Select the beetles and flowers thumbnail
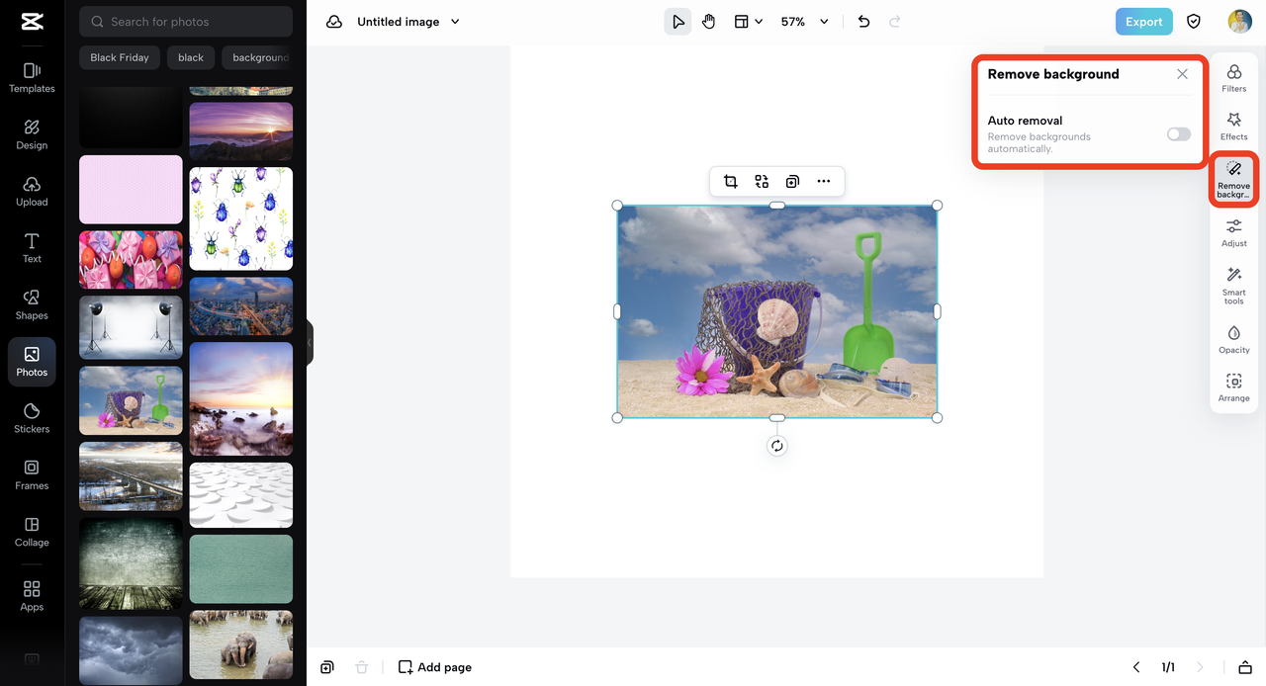The width and height of the screenshot is (1266, 686). (241, 218)
